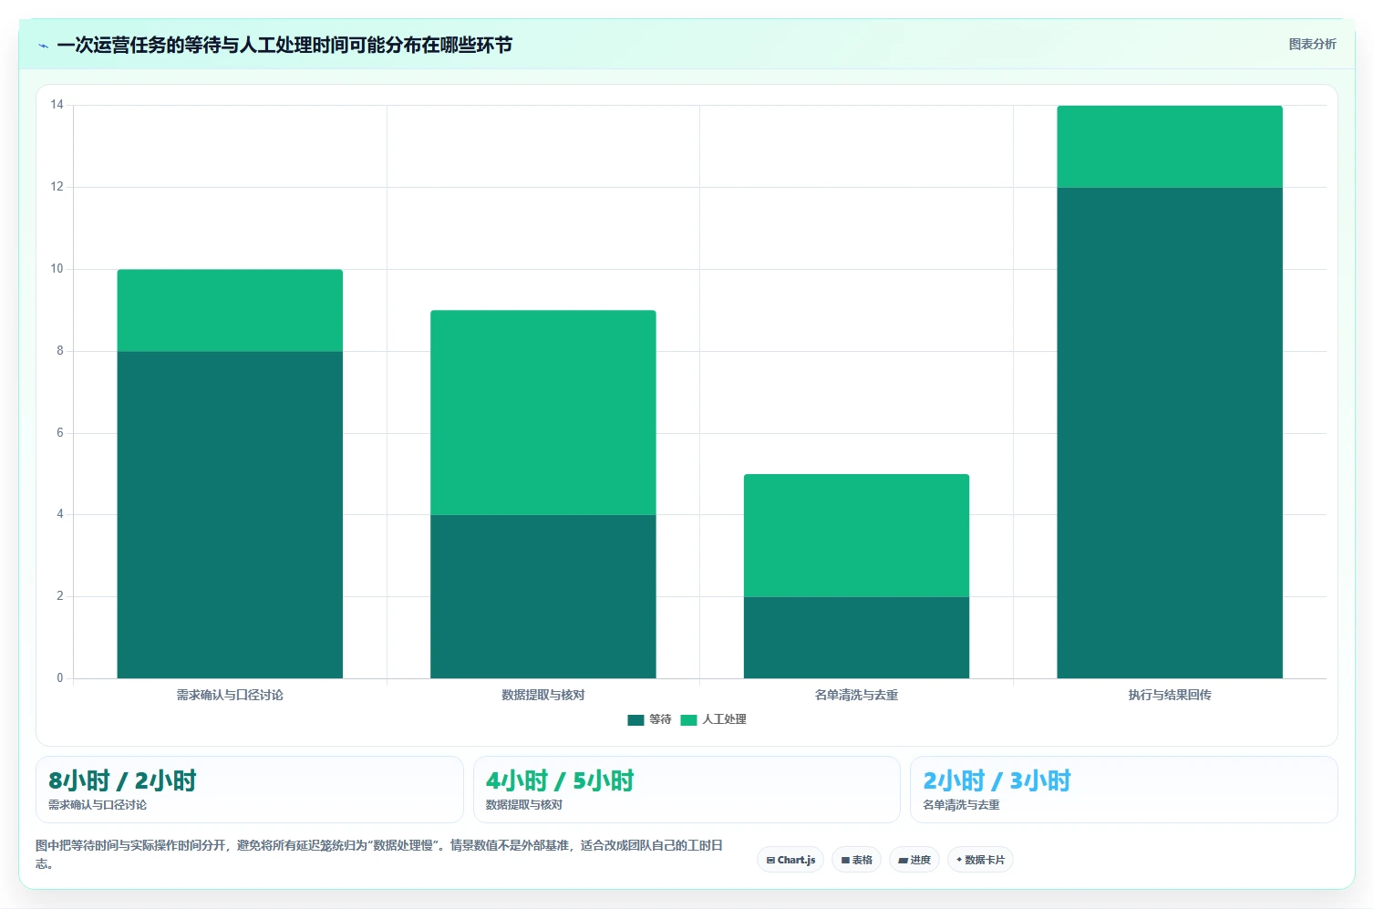1374x909 pixels.
Task: Click the light 人工处理 bar segment for 需求确认与口径讨论
Action: [230, 310]
